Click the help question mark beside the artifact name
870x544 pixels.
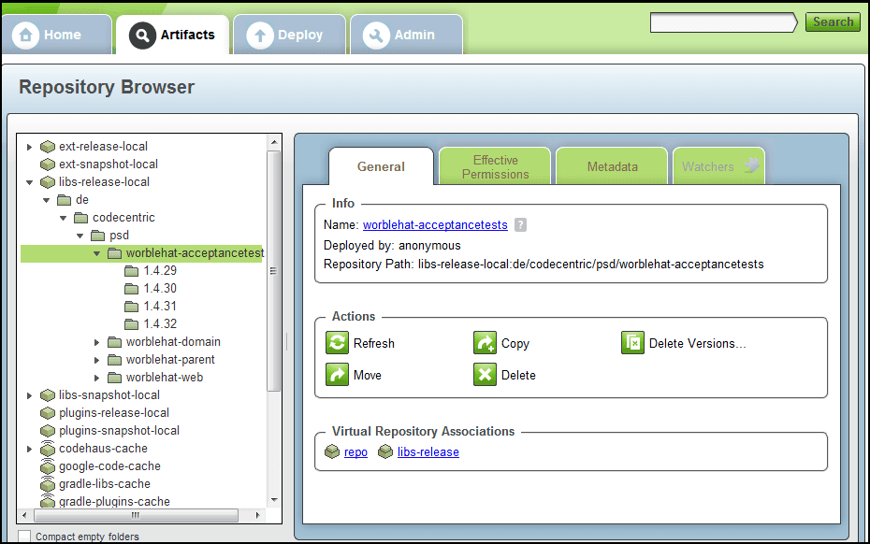pyautogui.click(x=520, y=225)
